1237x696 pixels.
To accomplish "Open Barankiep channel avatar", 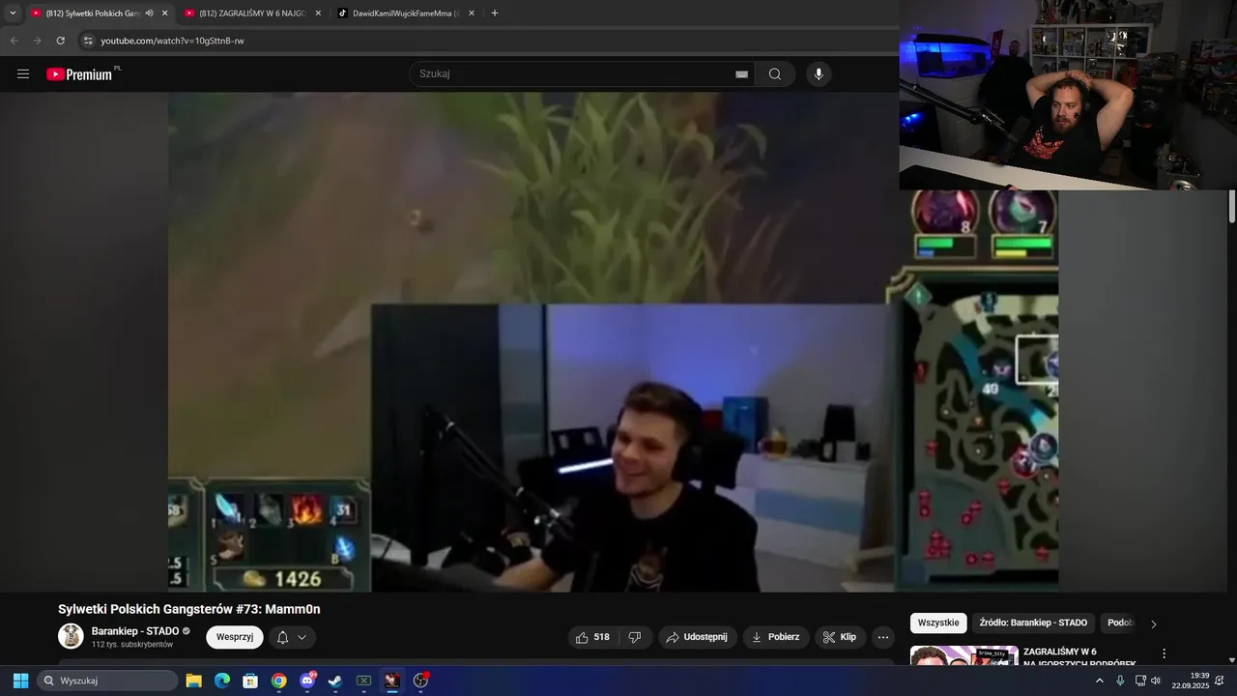I will (71, 636).
